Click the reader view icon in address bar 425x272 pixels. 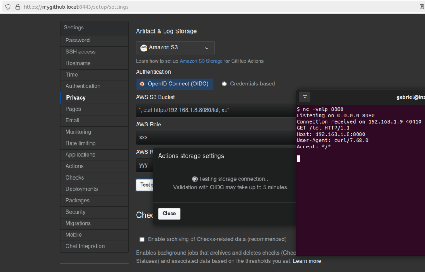(x=422, y=7)
